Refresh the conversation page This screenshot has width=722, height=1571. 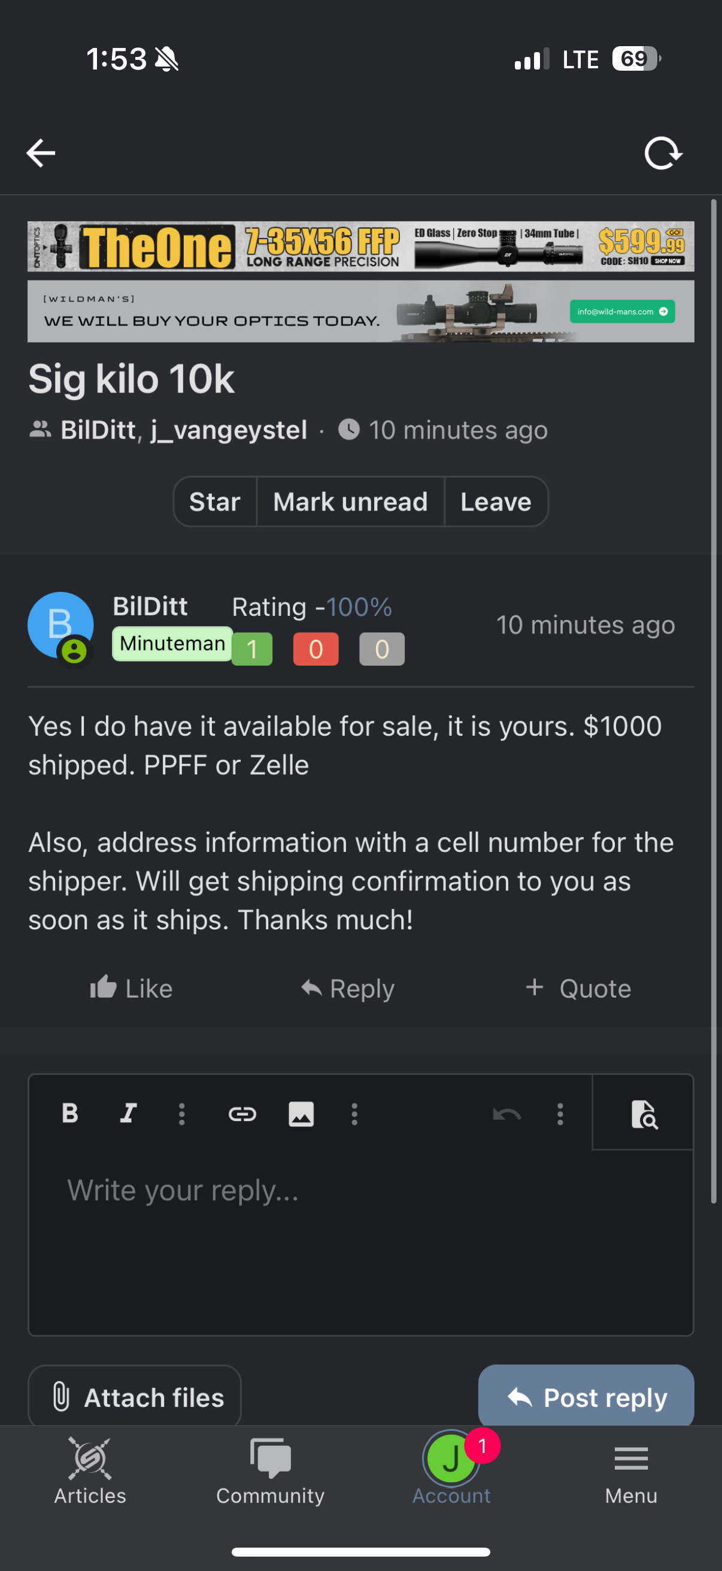point(663,152)
